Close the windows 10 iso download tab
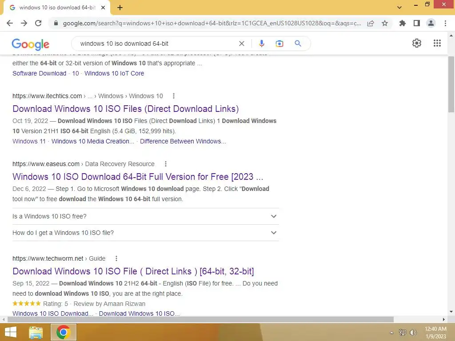Viewport: 455px width, 341px height. click(x=103, y=8)
